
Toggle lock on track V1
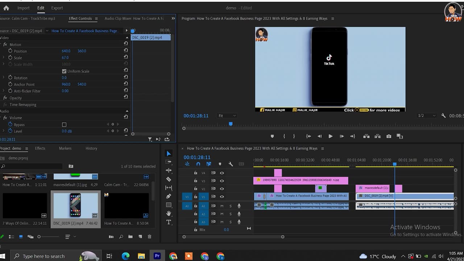point(196,197)
